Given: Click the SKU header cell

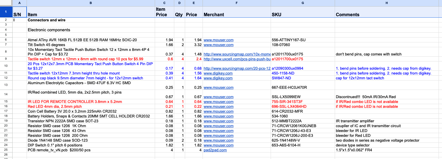Looking at the screenshot, I should click(x=303, y=12).
